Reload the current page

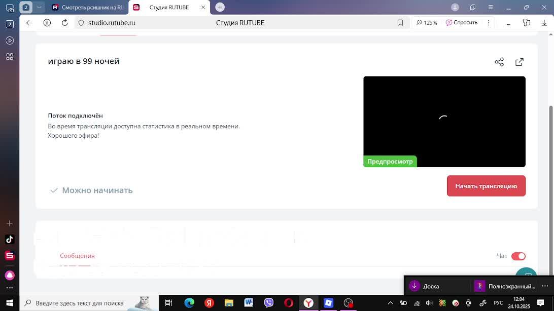click(x=64, y=23)
